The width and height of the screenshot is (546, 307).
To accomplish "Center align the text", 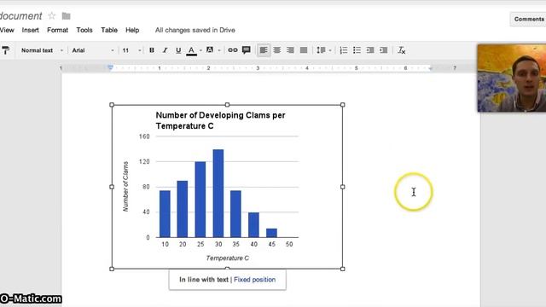I will 276,50.
